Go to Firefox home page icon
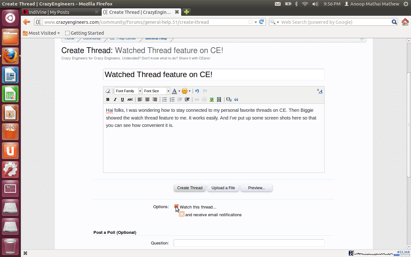 [405, 22]
